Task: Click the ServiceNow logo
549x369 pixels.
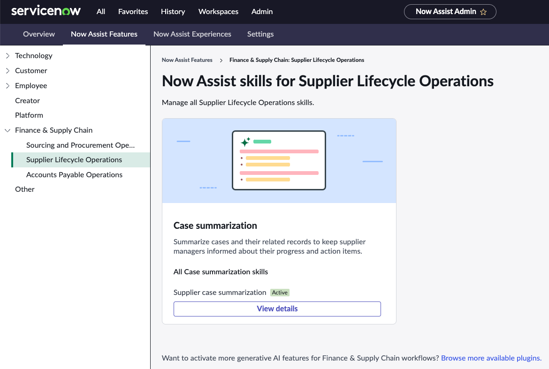Action: tap(46, 11)
